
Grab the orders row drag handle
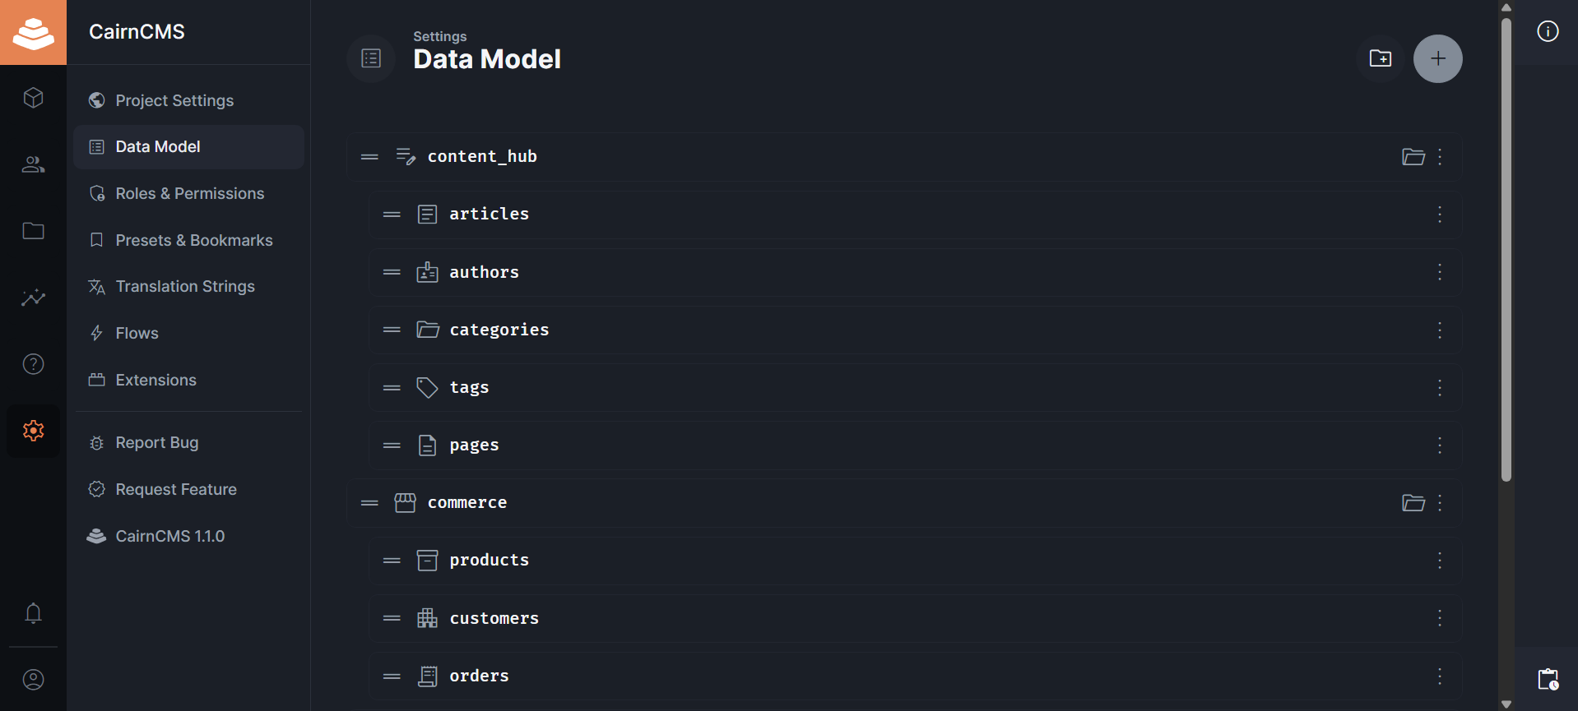[x=392, y=676]
